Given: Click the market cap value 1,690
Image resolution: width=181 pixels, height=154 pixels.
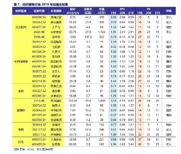Looking at the screenshot, I should tap(101, 101).
